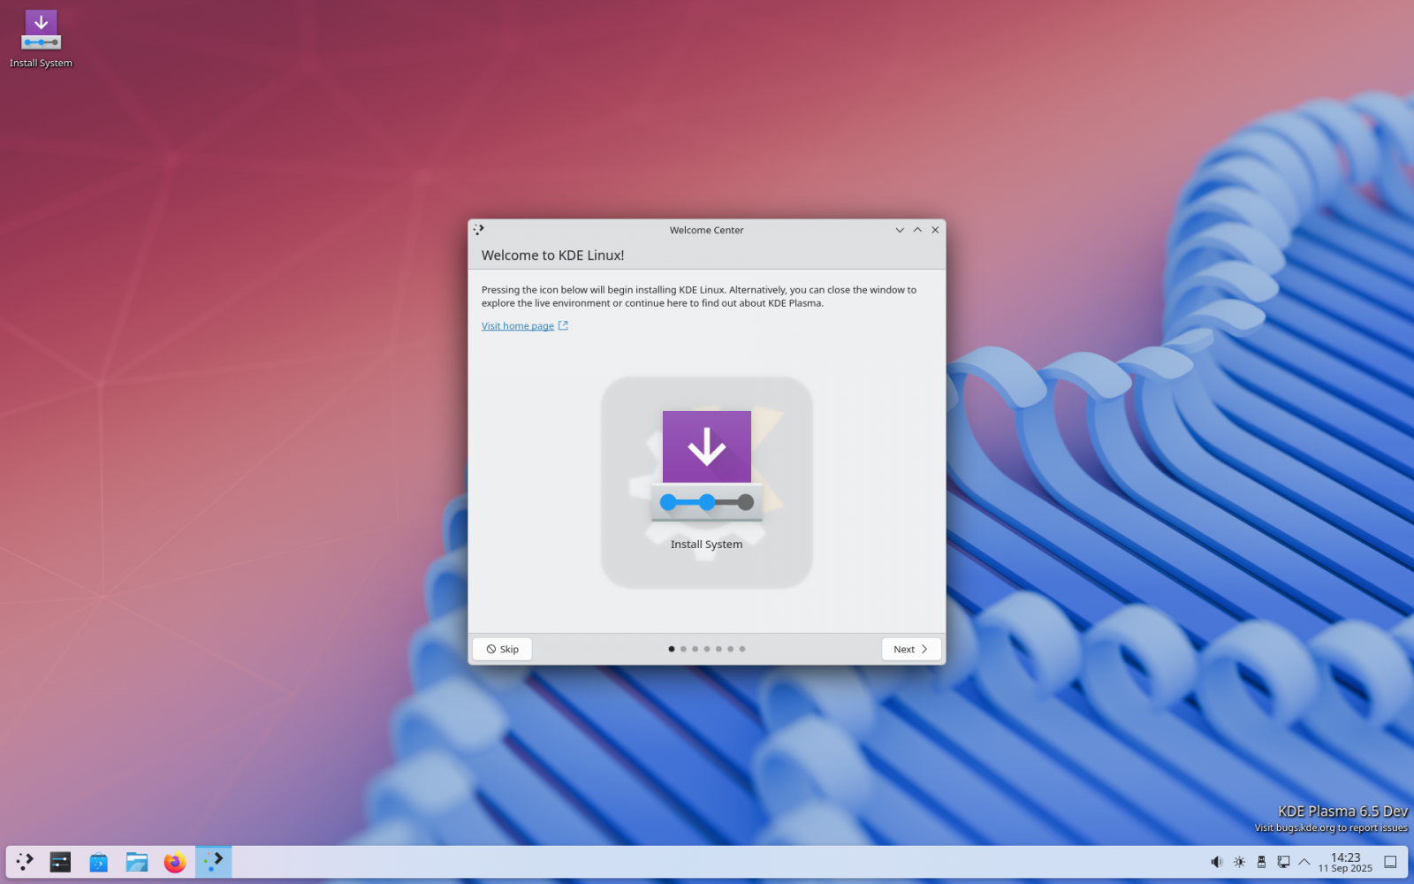The image size is (1414, 884).
Task: Open the removable disks tray icon
Action: [x=1261, y=862]
